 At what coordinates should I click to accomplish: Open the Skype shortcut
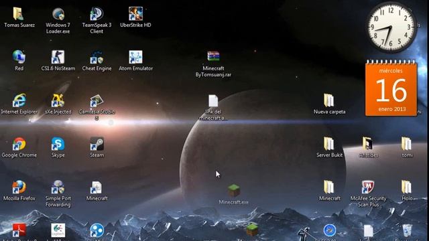58,144
